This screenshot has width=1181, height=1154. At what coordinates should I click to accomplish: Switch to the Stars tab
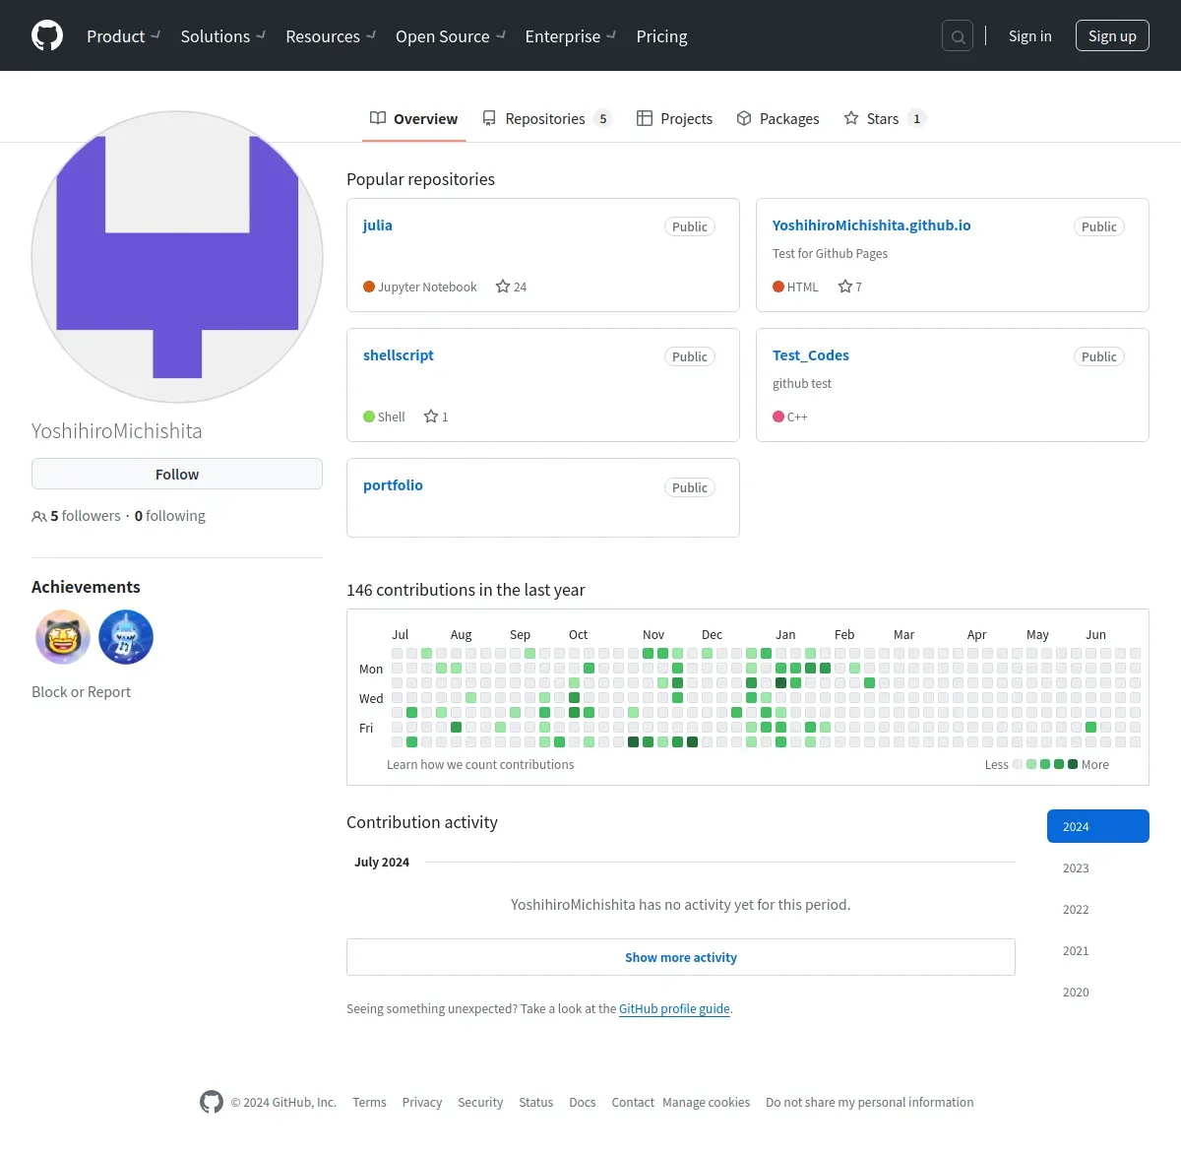point(885,118)
